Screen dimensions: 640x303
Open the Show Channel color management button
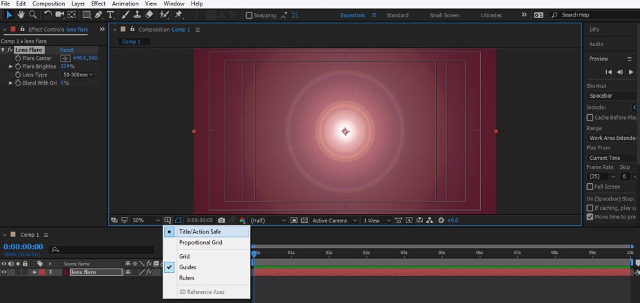tap(242, 220)
